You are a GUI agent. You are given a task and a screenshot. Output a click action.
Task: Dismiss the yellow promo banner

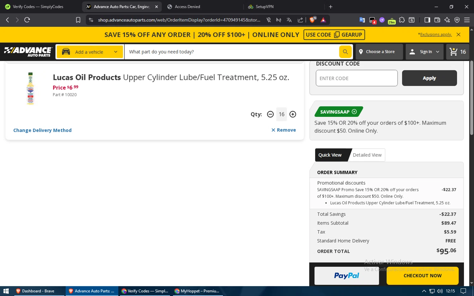coord(459,34)
